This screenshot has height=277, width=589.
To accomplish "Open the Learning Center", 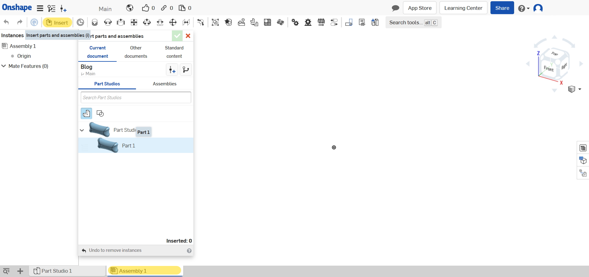I will tap(463, 8).
